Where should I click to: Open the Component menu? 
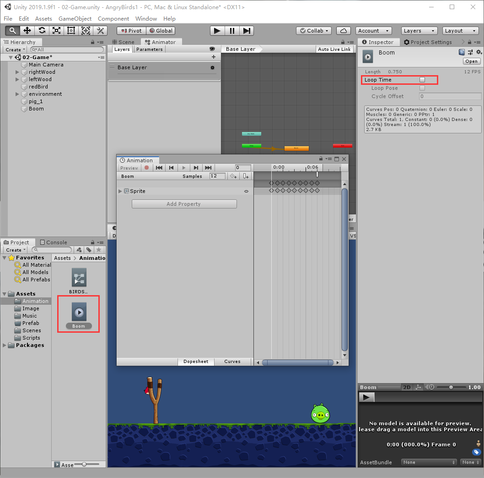[113, 18]
